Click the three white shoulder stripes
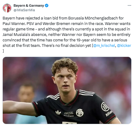Viewport: 134px width, 126px height. point(86,93)
